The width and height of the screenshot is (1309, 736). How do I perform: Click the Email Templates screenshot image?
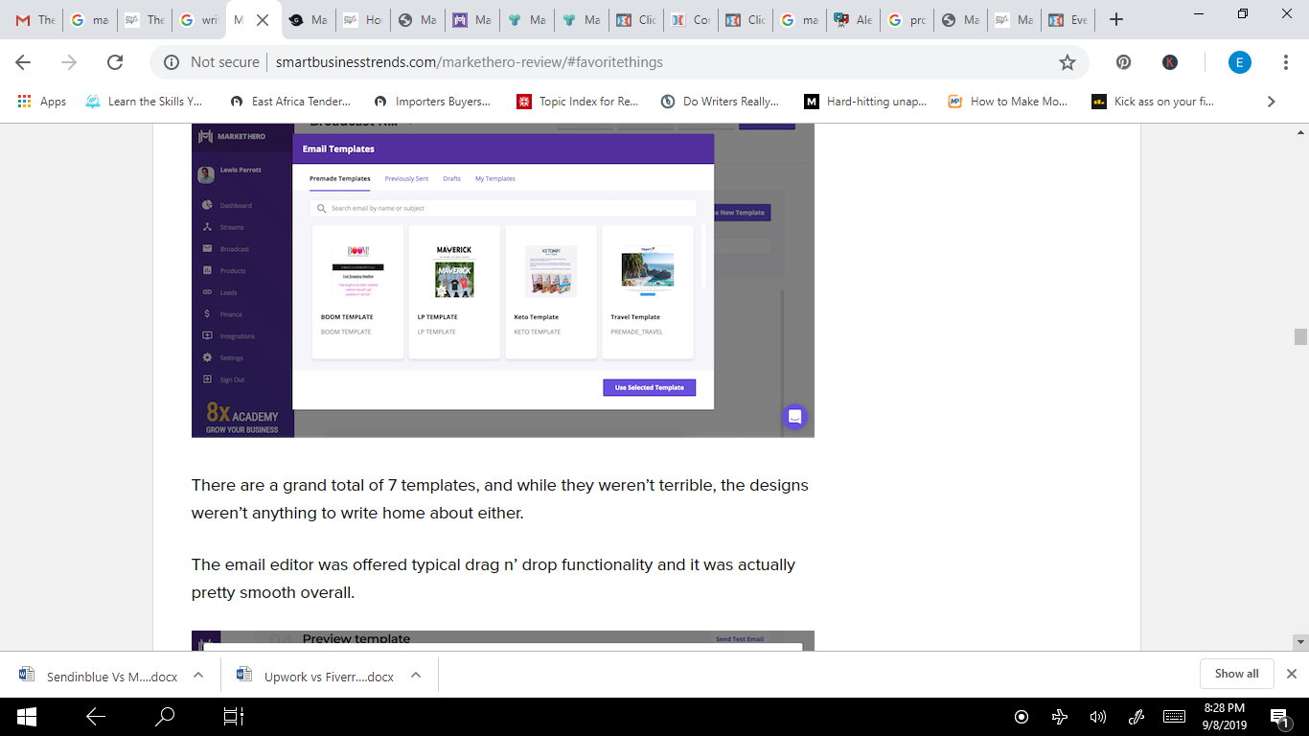[x=503, y=281]
